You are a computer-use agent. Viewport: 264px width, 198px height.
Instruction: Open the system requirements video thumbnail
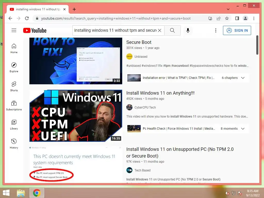click(x=76, y=164)
